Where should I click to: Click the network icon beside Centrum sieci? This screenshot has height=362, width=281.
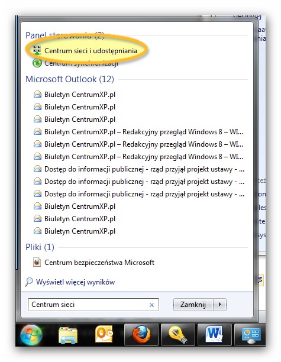[x=37, y=50]
